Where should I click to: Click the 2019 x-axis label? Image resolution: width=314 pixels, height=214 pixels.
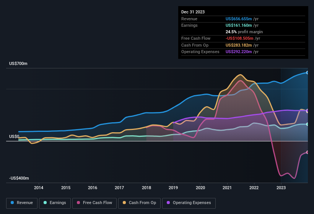(173, 188)
